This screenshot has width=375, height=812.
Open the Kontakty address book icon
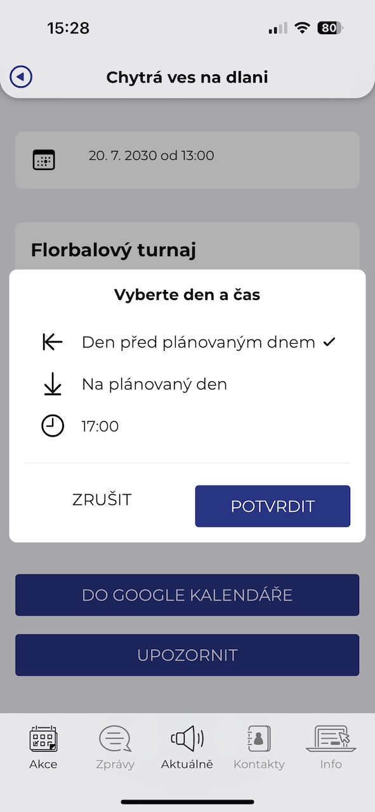[x=259, y=739]
